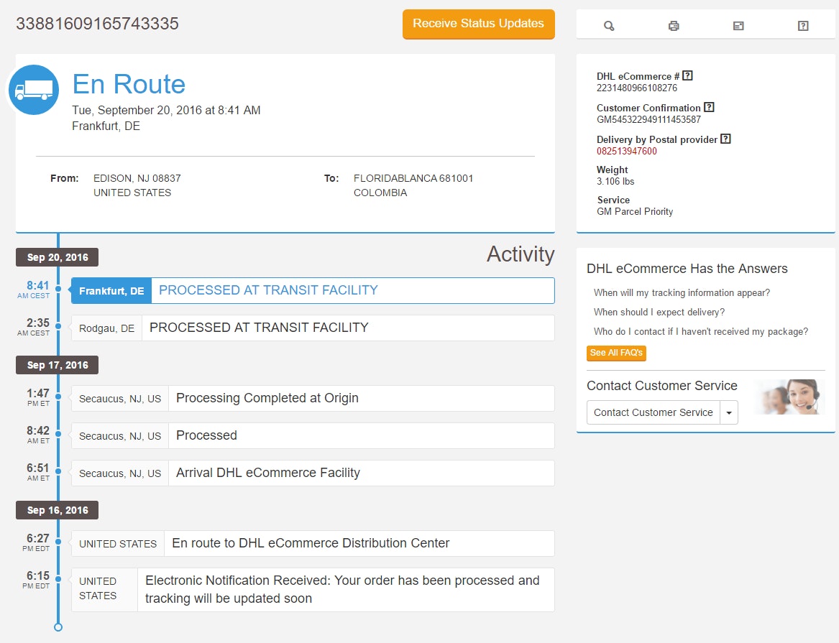Open help via top toolbar question icon
This screenshot has height=643, width=839.
(803, 26)
